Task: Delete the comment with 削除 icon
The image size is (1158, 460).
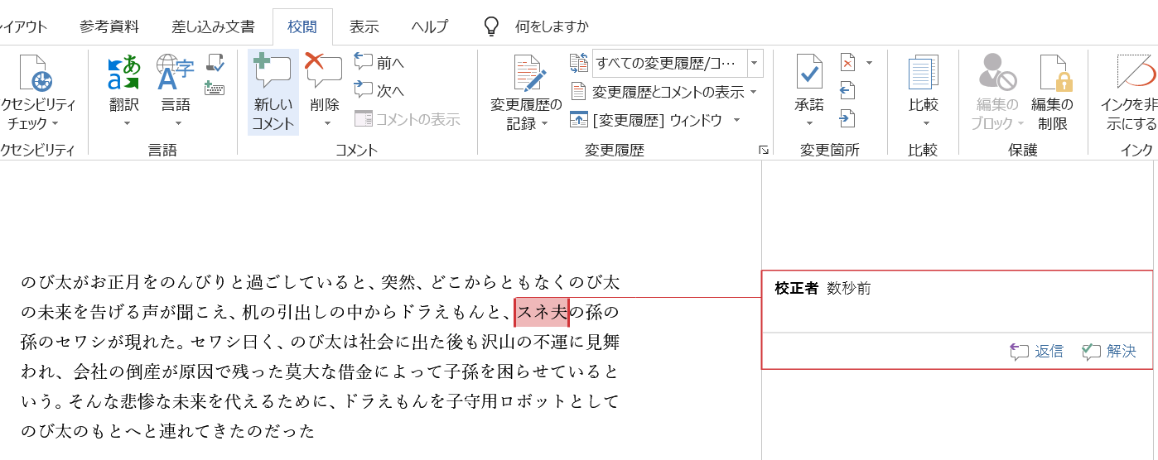Action: coord(324,70)
